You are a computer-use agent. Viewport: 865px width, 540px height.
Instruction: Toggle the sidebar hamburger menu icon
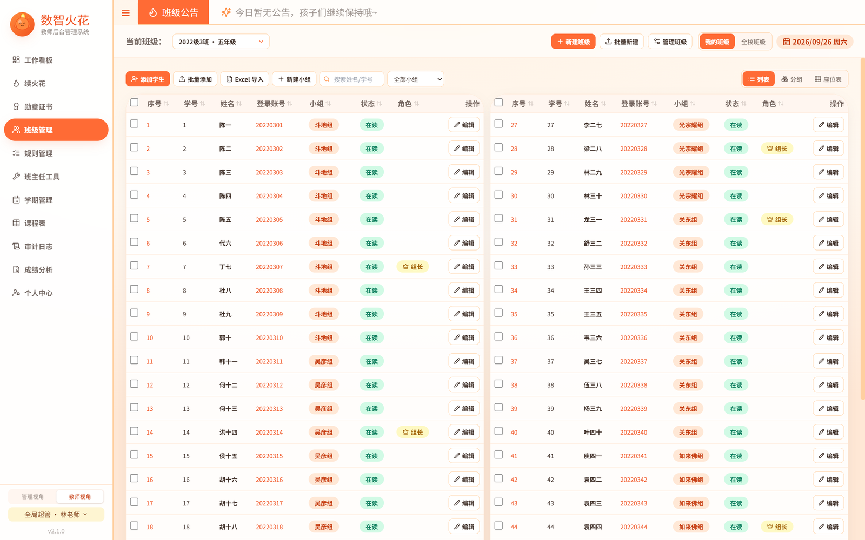(x=125, y=12)
